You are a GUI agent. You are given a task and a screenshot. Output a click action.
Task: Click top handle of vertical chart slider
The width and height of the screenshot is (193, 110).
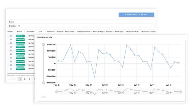[43, 44]
